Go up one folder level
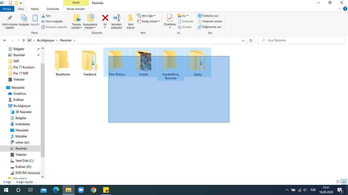348x195 pixels. [x=24, y=40]
